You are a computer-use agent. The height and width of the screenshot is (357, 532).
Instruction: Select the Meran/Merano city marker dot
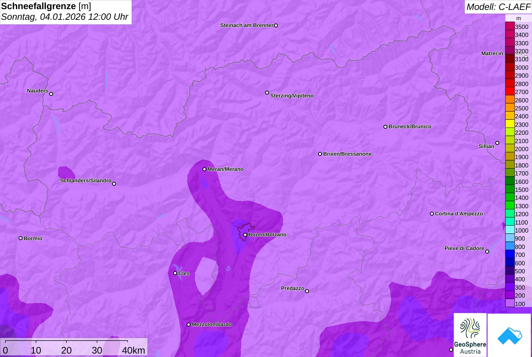[204, 169]
